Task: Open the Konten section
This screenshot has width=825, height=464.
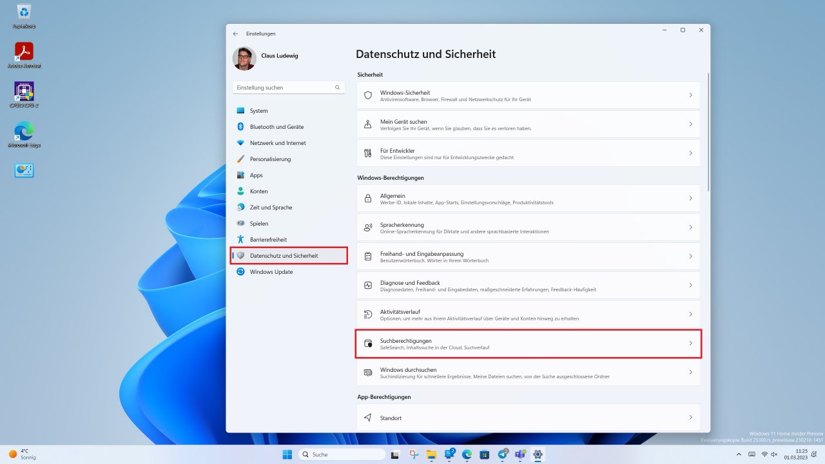Action: [x=289, y=191]
